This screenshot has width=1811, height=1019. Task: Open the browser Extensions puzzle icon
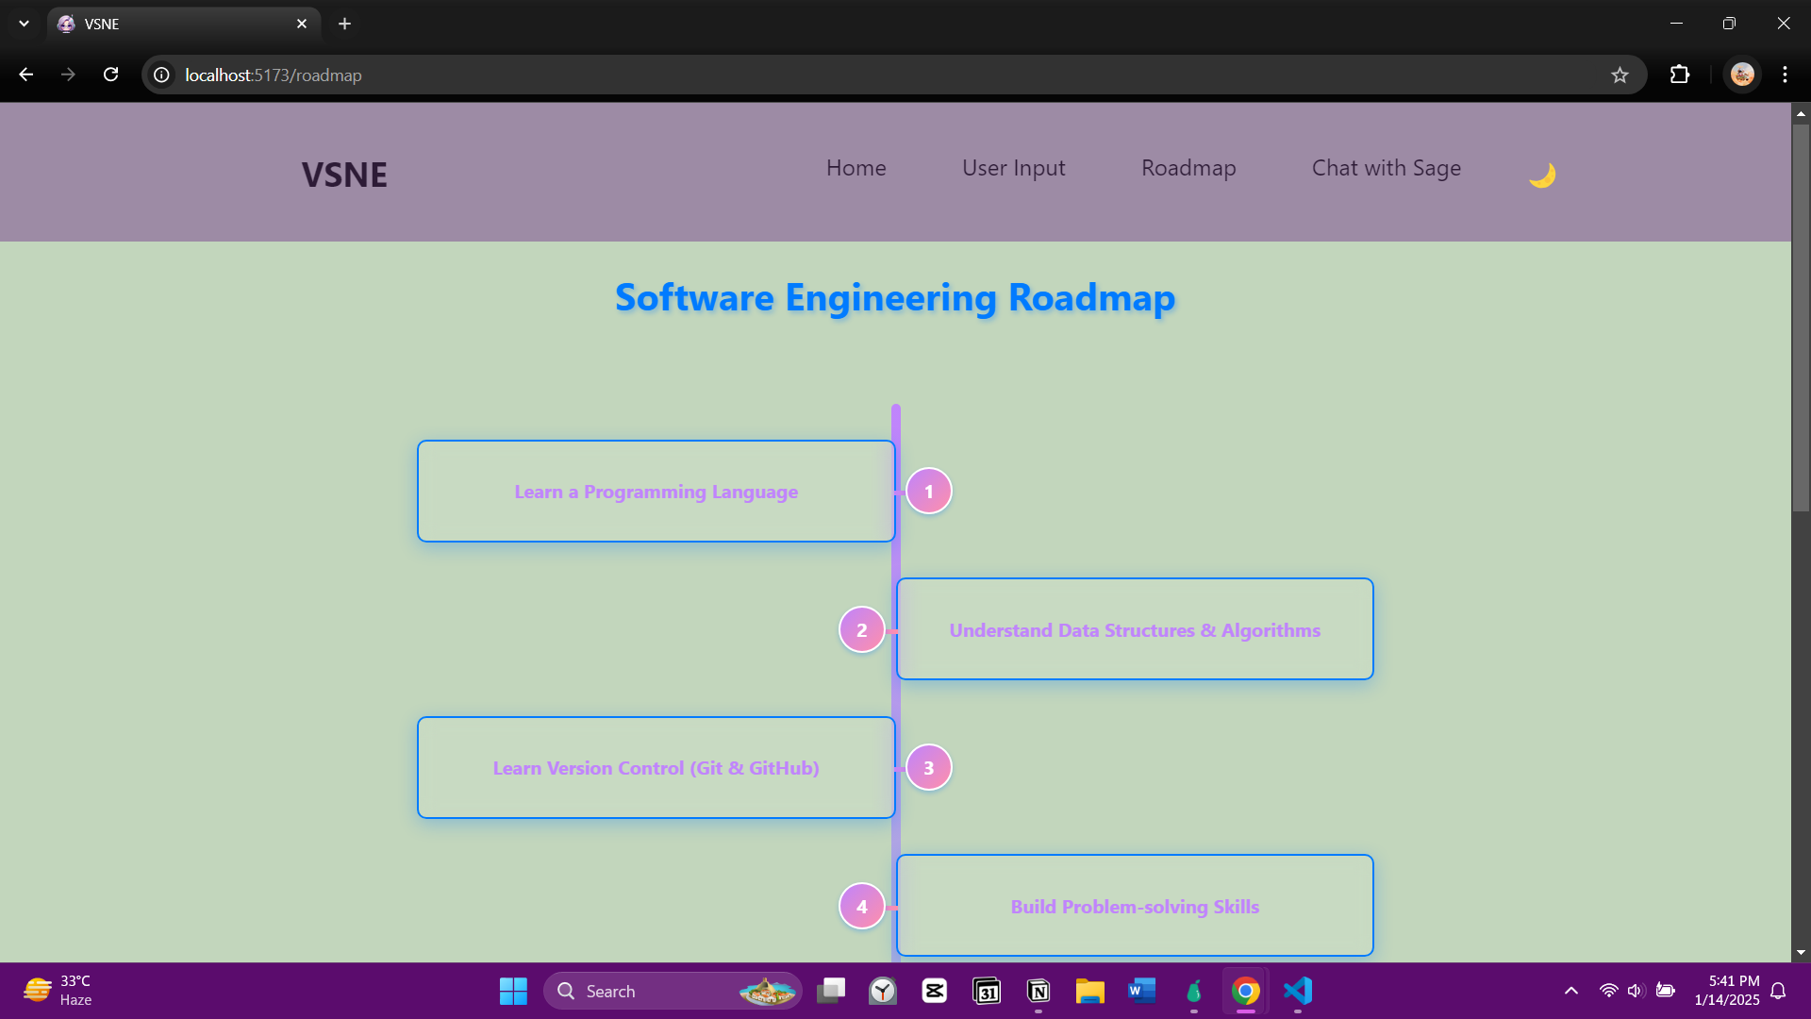coord(1679,75)
